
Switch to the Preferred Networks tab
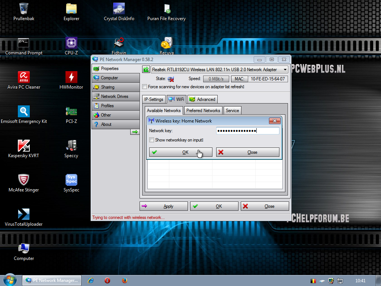203,110
